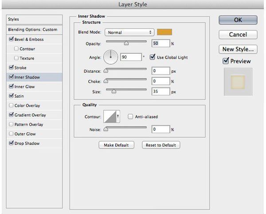Click the New Style... button
This screenshot has height=214, width=266.
pos(238,49)
